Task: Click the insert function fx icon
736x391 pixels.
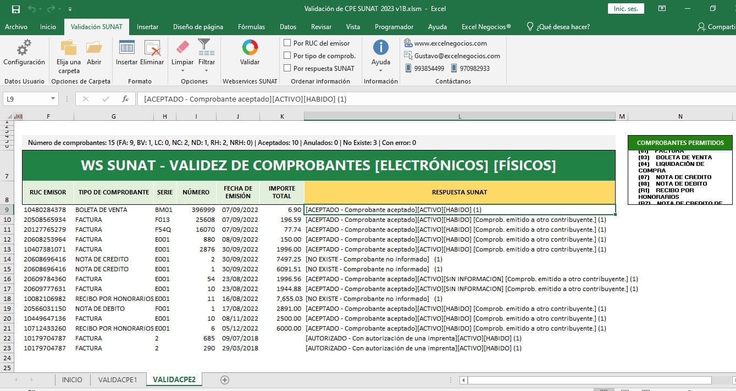Action: [x=125, y=99]
